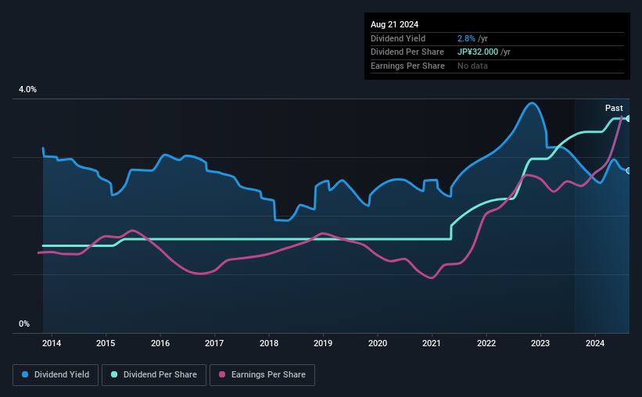Click the 2019 x-axis label
Image resolution: width=642 pixels, height=397 pixels.
point(323,342)
